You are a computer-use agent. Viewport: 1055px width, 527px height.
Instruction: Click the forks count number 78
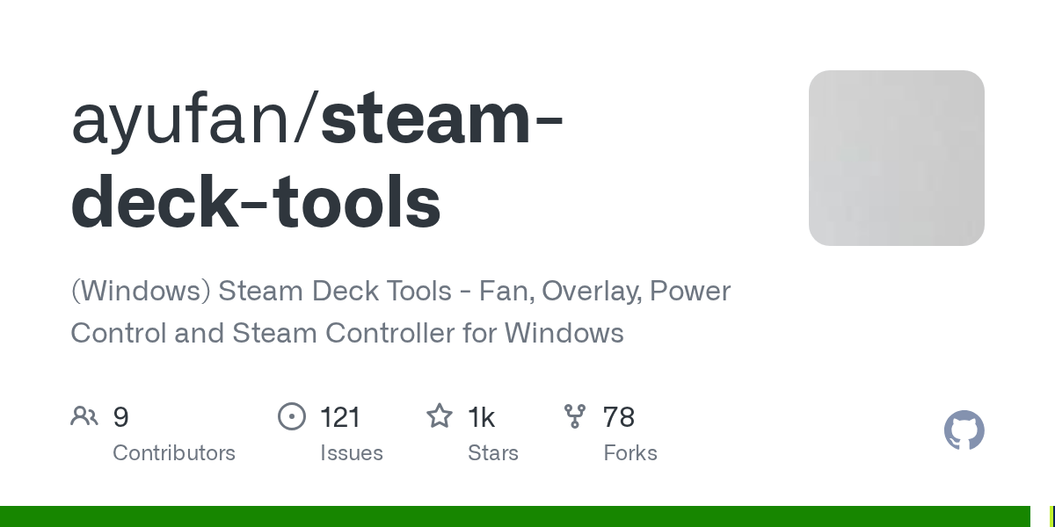point(619,417)
